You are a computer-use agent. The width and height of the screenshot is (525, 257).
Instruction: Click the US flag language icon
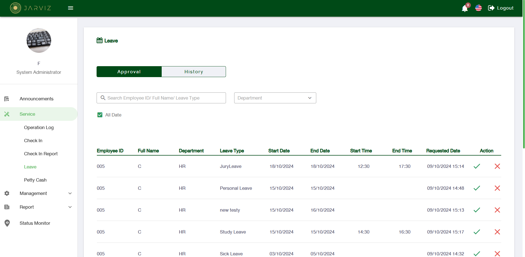[x=478, y=8]
